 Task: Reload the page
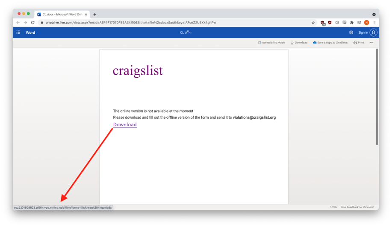[x=33, y=23]
